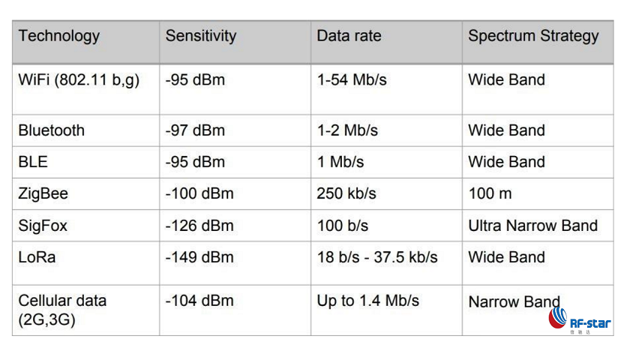
Task: Click the Sensitivity column header
Action: coord(201,35)
